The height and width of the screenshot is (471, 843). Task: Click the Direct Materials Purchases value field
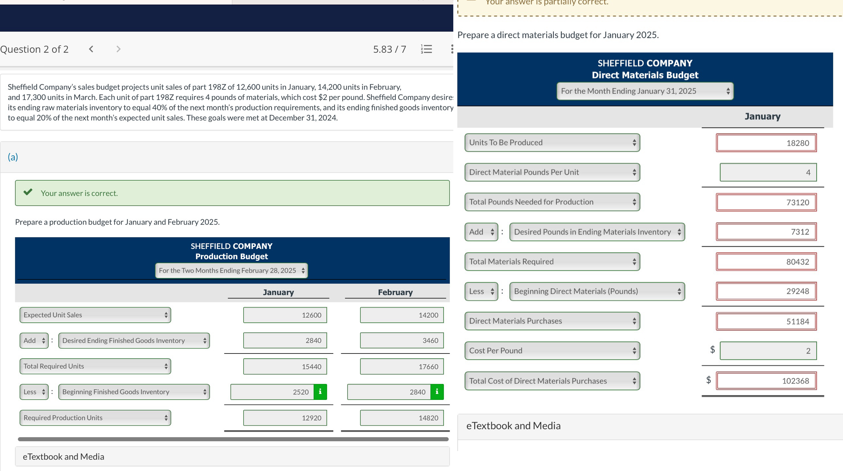pyautogui.click(x=766, y=321)
